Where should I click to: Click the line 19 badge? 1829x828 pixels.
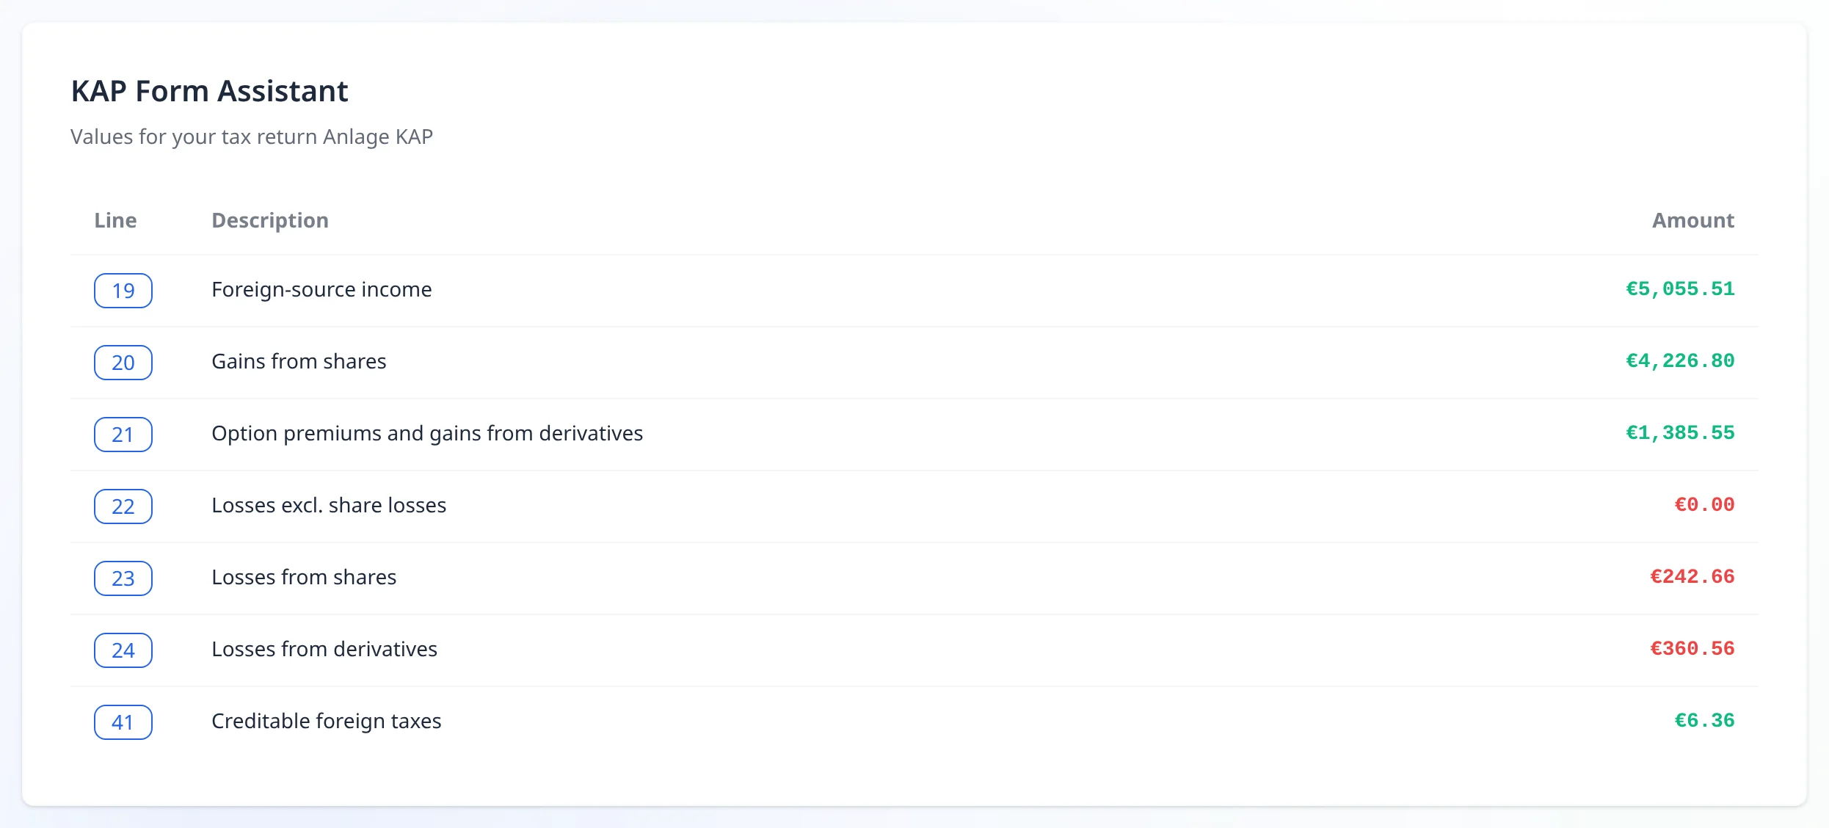[x=123, y=291]
